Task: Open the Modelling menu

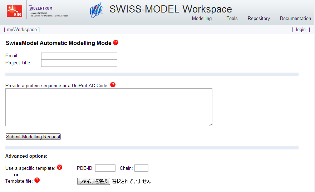Action: [x=202, y=19]
